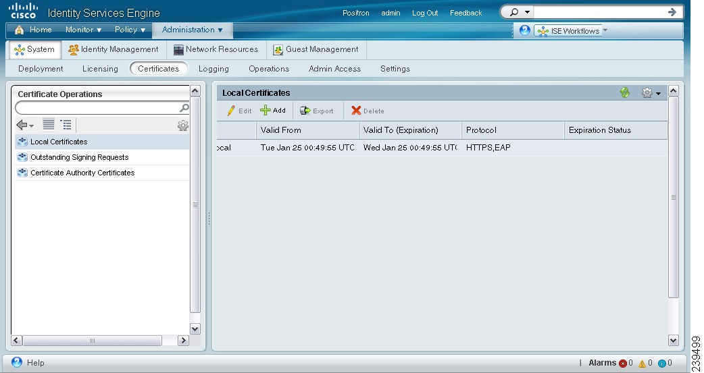The height and width of the screenshot is (373, 704).
Task: Open the Admin Access submenu
Action: 334,69
